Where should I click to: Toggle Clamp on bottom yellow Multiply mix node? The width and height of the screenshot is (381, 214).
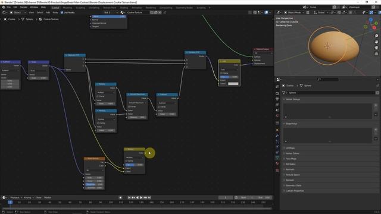(126, 161)
